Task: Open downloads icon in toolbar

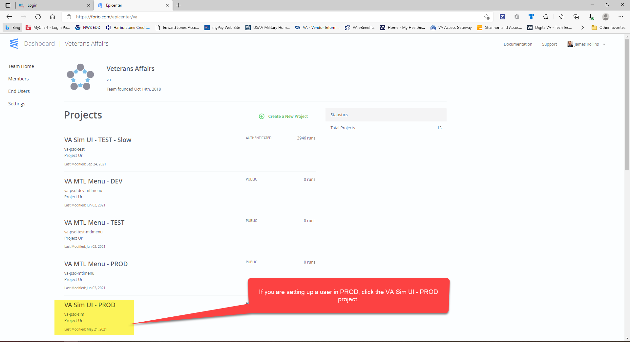Action: point(591,17)
